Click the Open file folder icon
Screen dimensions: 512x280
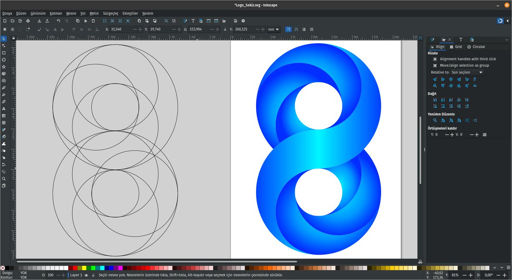point(12,20)
